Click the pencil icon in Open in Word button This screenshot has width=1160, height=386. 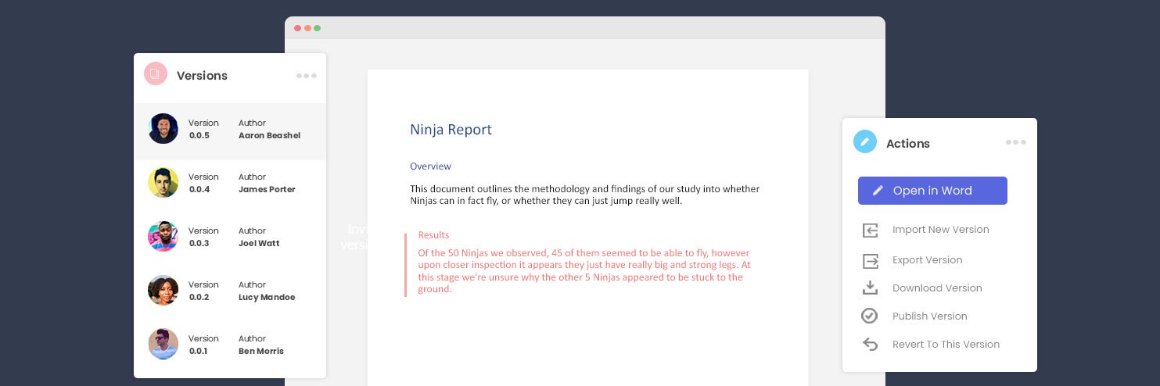pos(878,191)
